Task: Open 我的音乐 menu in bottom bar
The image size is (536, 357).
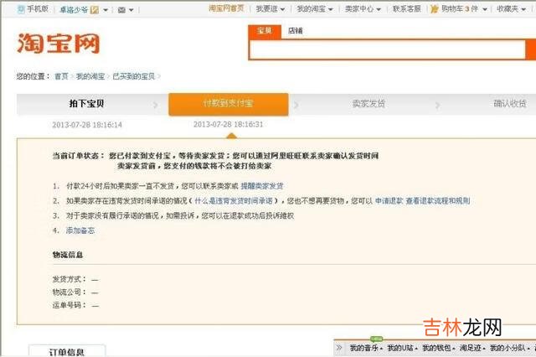Action: click(365, 348)
